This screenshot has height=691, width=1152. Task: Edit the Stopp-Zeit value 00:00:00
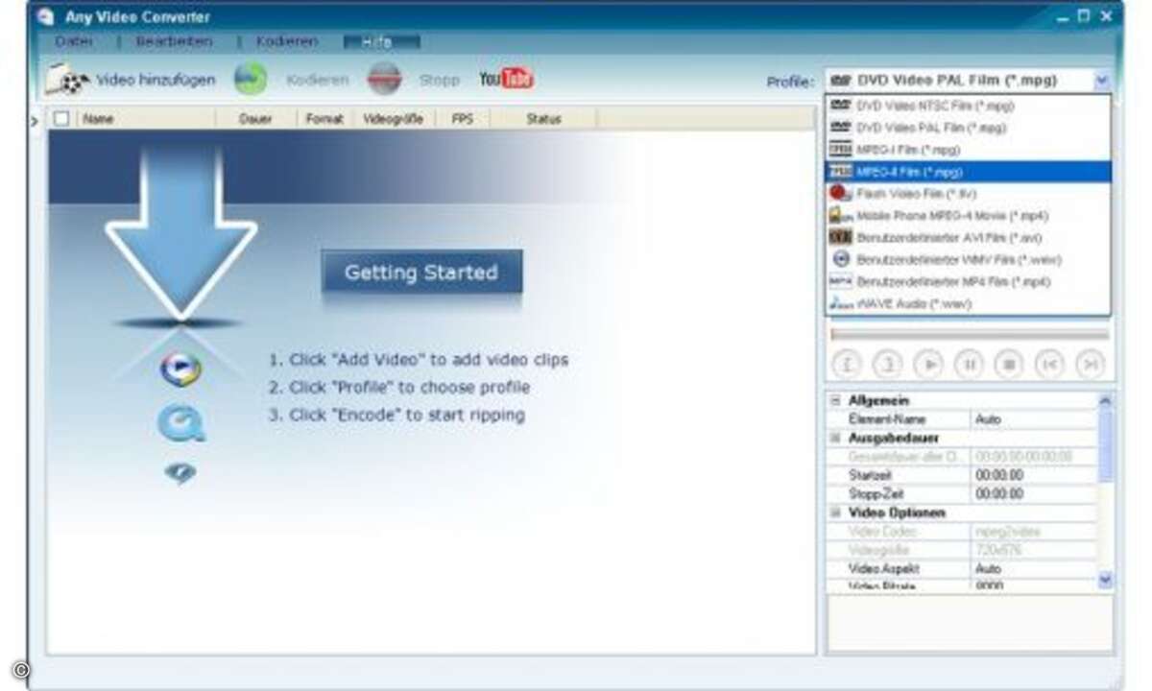tap(1033, 493)
